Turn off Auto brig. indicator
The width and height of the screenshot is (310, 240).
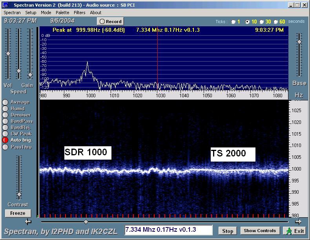pyautogui.click(x=5, y=140)
